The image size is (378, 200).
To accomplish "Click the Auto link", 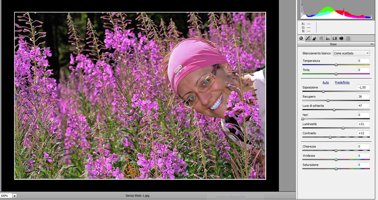I will click(x=325, y=82).
